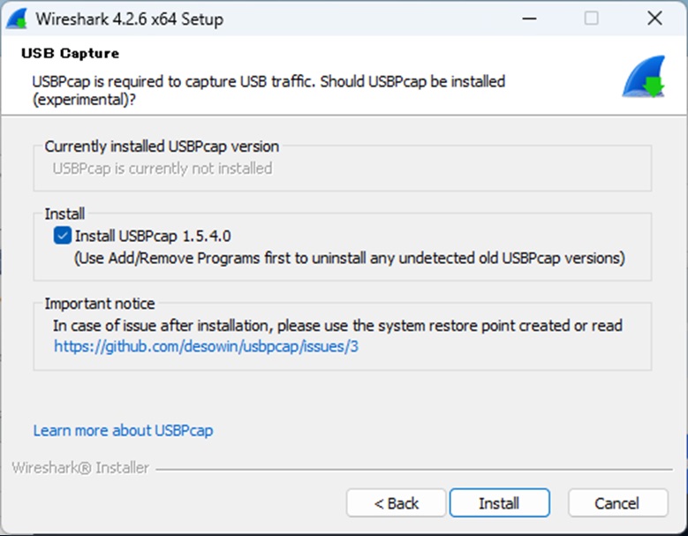Click the "Wireshark® Installer" branding text
Image resolution: width=688 pixels, height=536 pixels.
click(x=80, y=468)
